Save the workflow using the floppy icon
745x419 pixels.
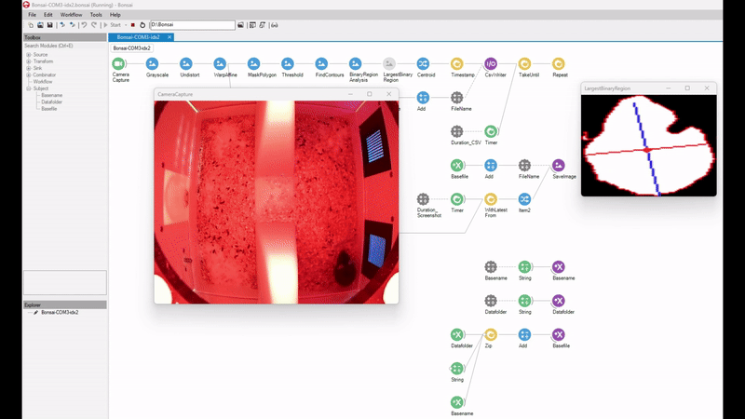coord(49,25)
